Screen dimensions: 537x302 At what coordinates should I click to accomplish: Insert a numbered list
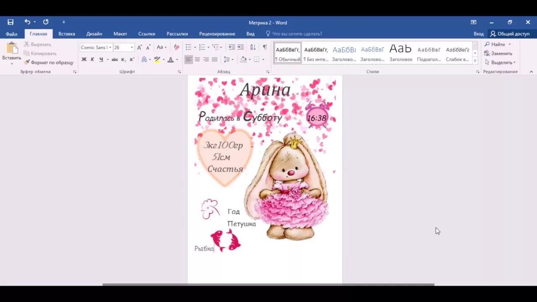202,47
